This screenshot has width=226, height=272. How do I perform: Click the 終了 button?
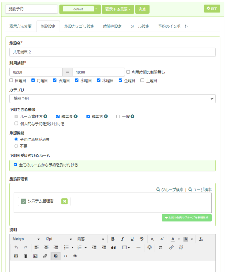coord(212,9)
